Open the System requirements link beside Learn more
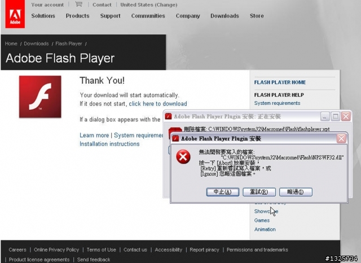 point(138,135)
